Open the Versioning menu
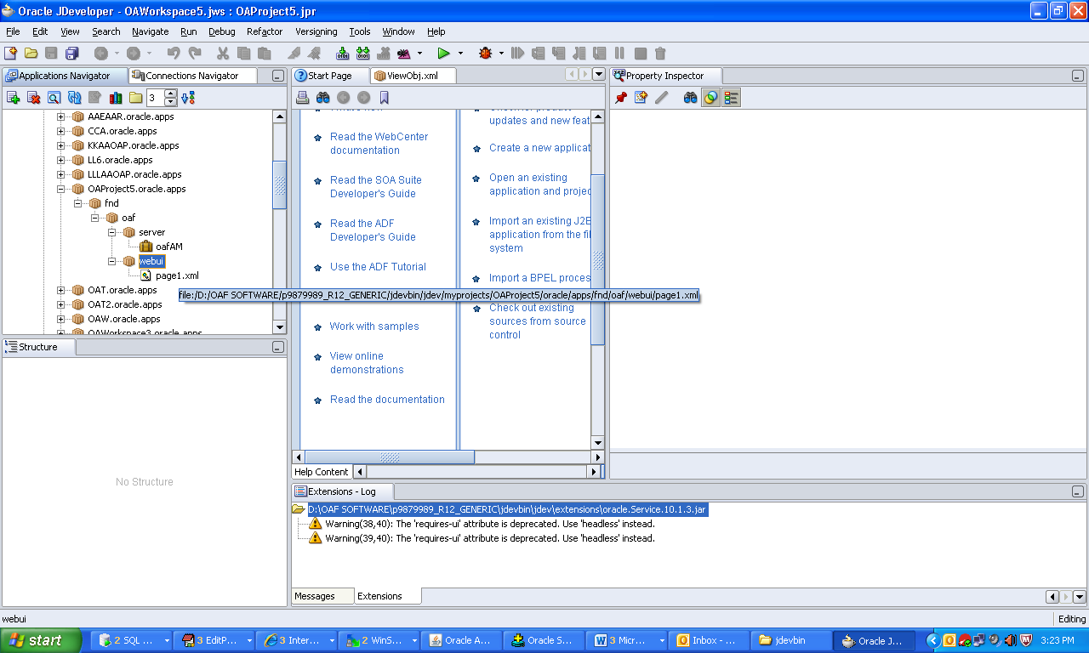This screenshot has width=1089, height=653. tap(316, 31)
